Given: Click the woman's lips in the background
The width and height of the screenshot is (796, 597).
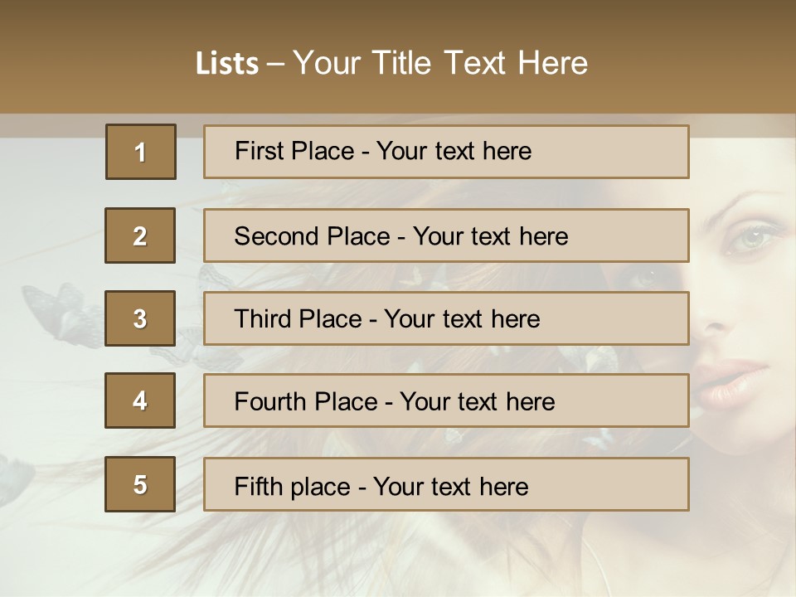Looking at the screenshot, I should [x=730, y=383].
